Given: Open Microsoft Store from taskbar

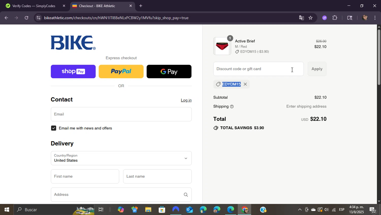Looking at the screenshot, I should click(x=162, y=210).
